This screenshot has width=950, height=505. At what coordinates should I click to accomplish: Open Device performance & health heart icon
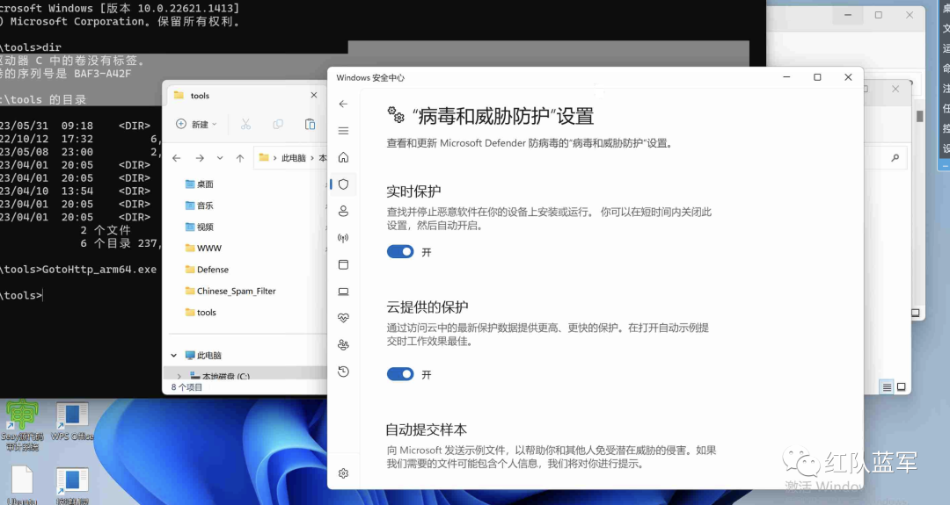[x=344, y=318]
